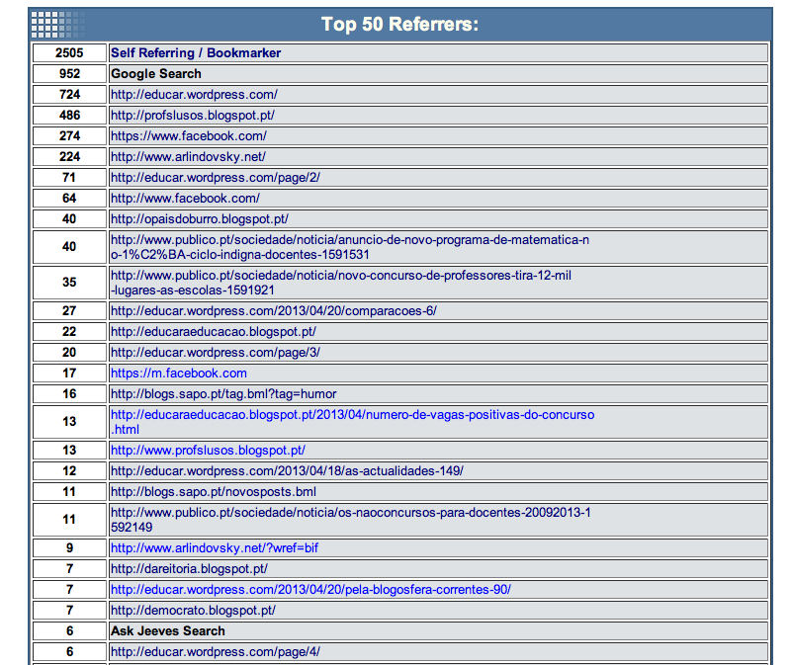Visit the dareitoria.blogspot.pt link
Screen dimensions: 792x665
coord(189,569)
